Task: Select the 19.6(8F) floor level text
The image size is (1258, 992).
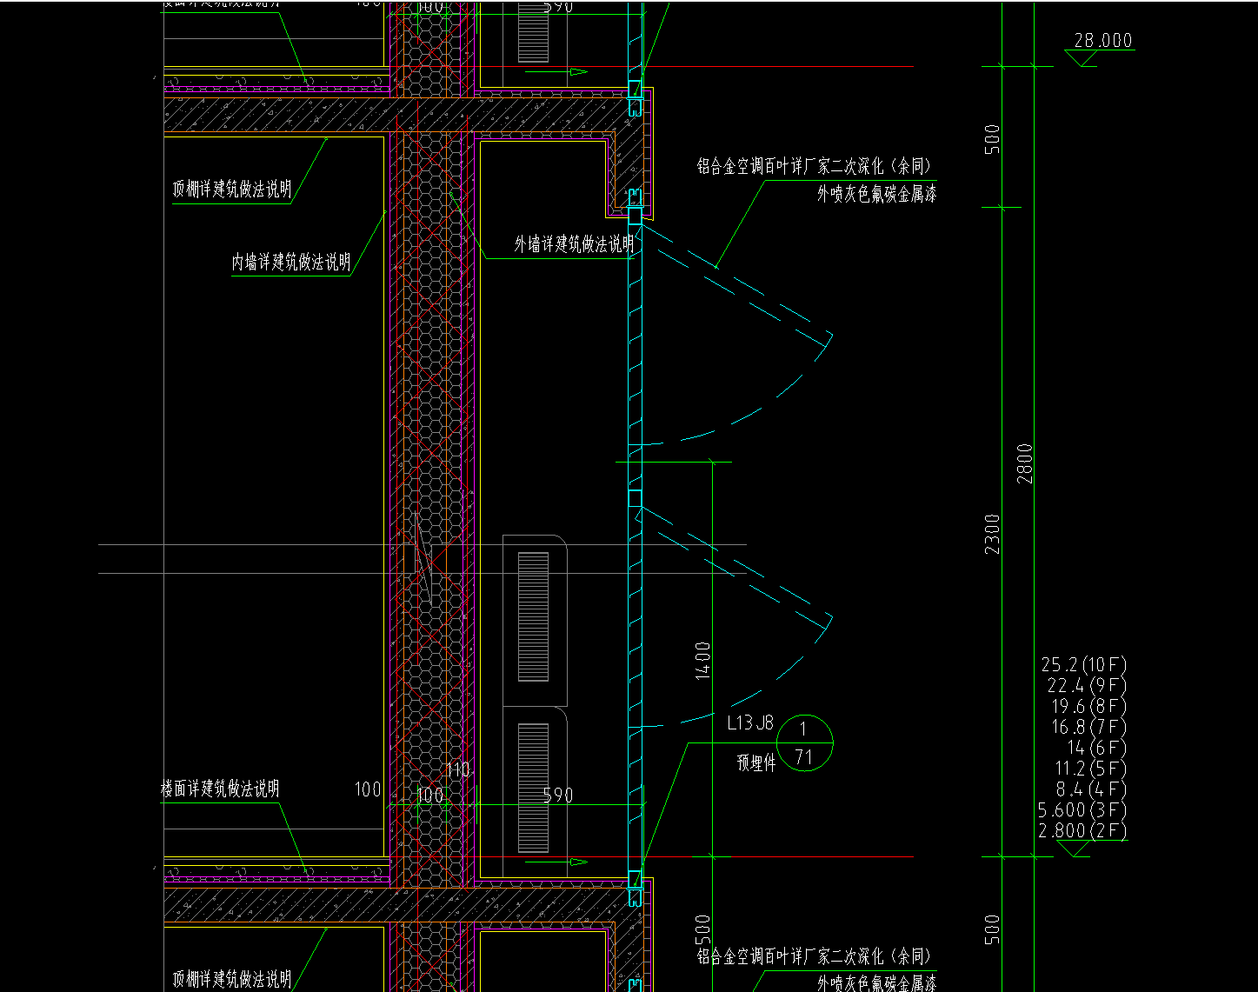Action: (1088, 706)
